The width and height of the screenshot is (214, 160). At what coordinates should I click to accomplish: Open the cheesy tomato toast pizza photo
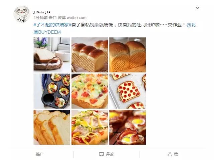pos(90,91)
